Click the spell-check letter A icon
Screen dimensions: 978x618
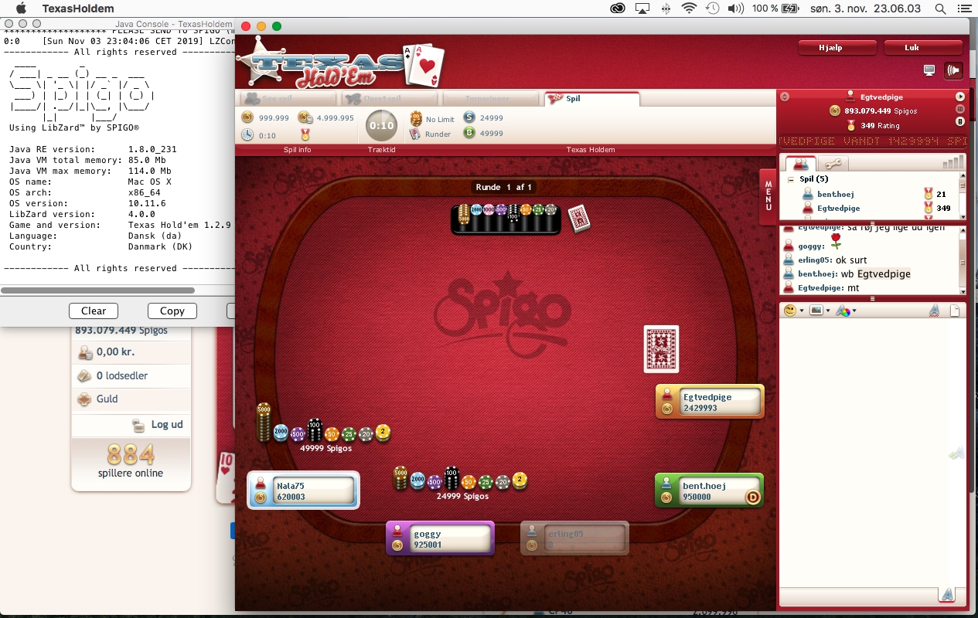934,311
